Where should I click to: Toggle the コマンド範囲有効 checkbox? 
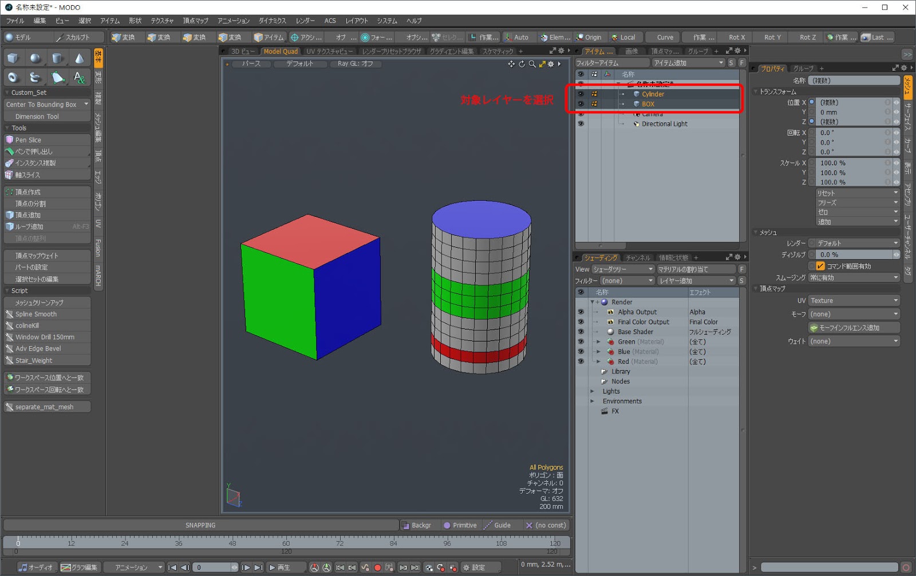point(820,266)
